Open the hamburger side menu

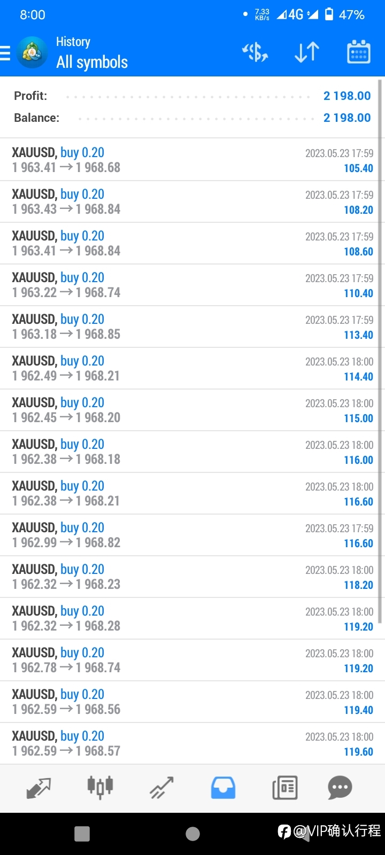5,53
